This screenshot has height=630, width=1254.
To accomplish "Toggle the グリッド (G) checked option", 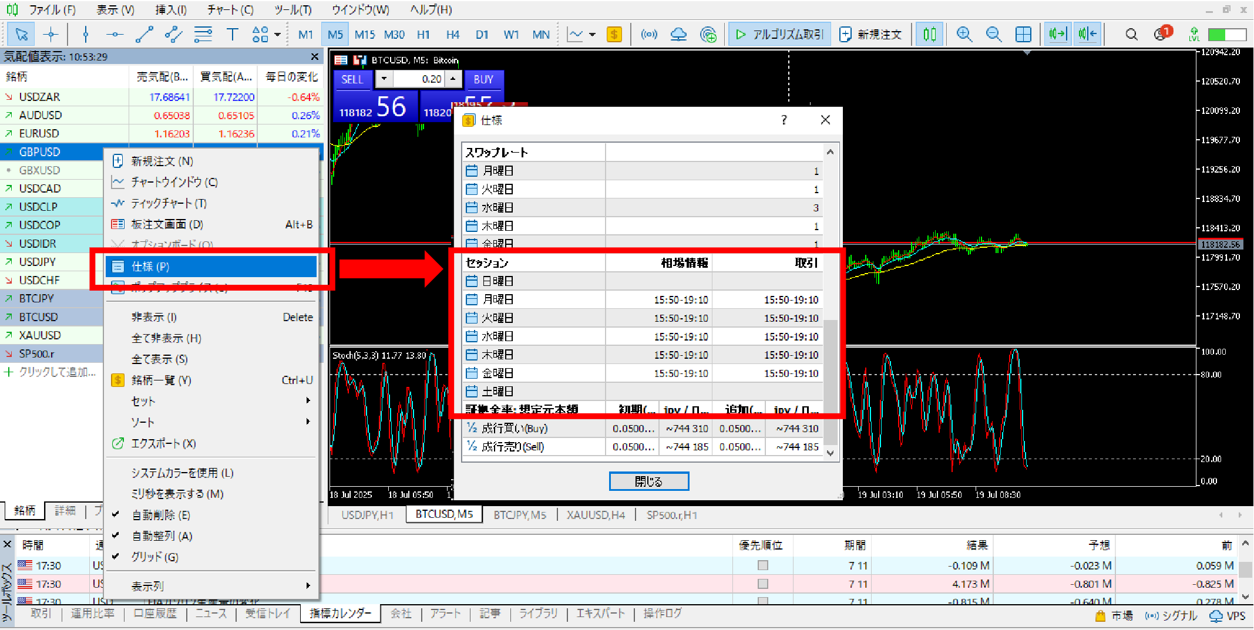I will [154, 557].
